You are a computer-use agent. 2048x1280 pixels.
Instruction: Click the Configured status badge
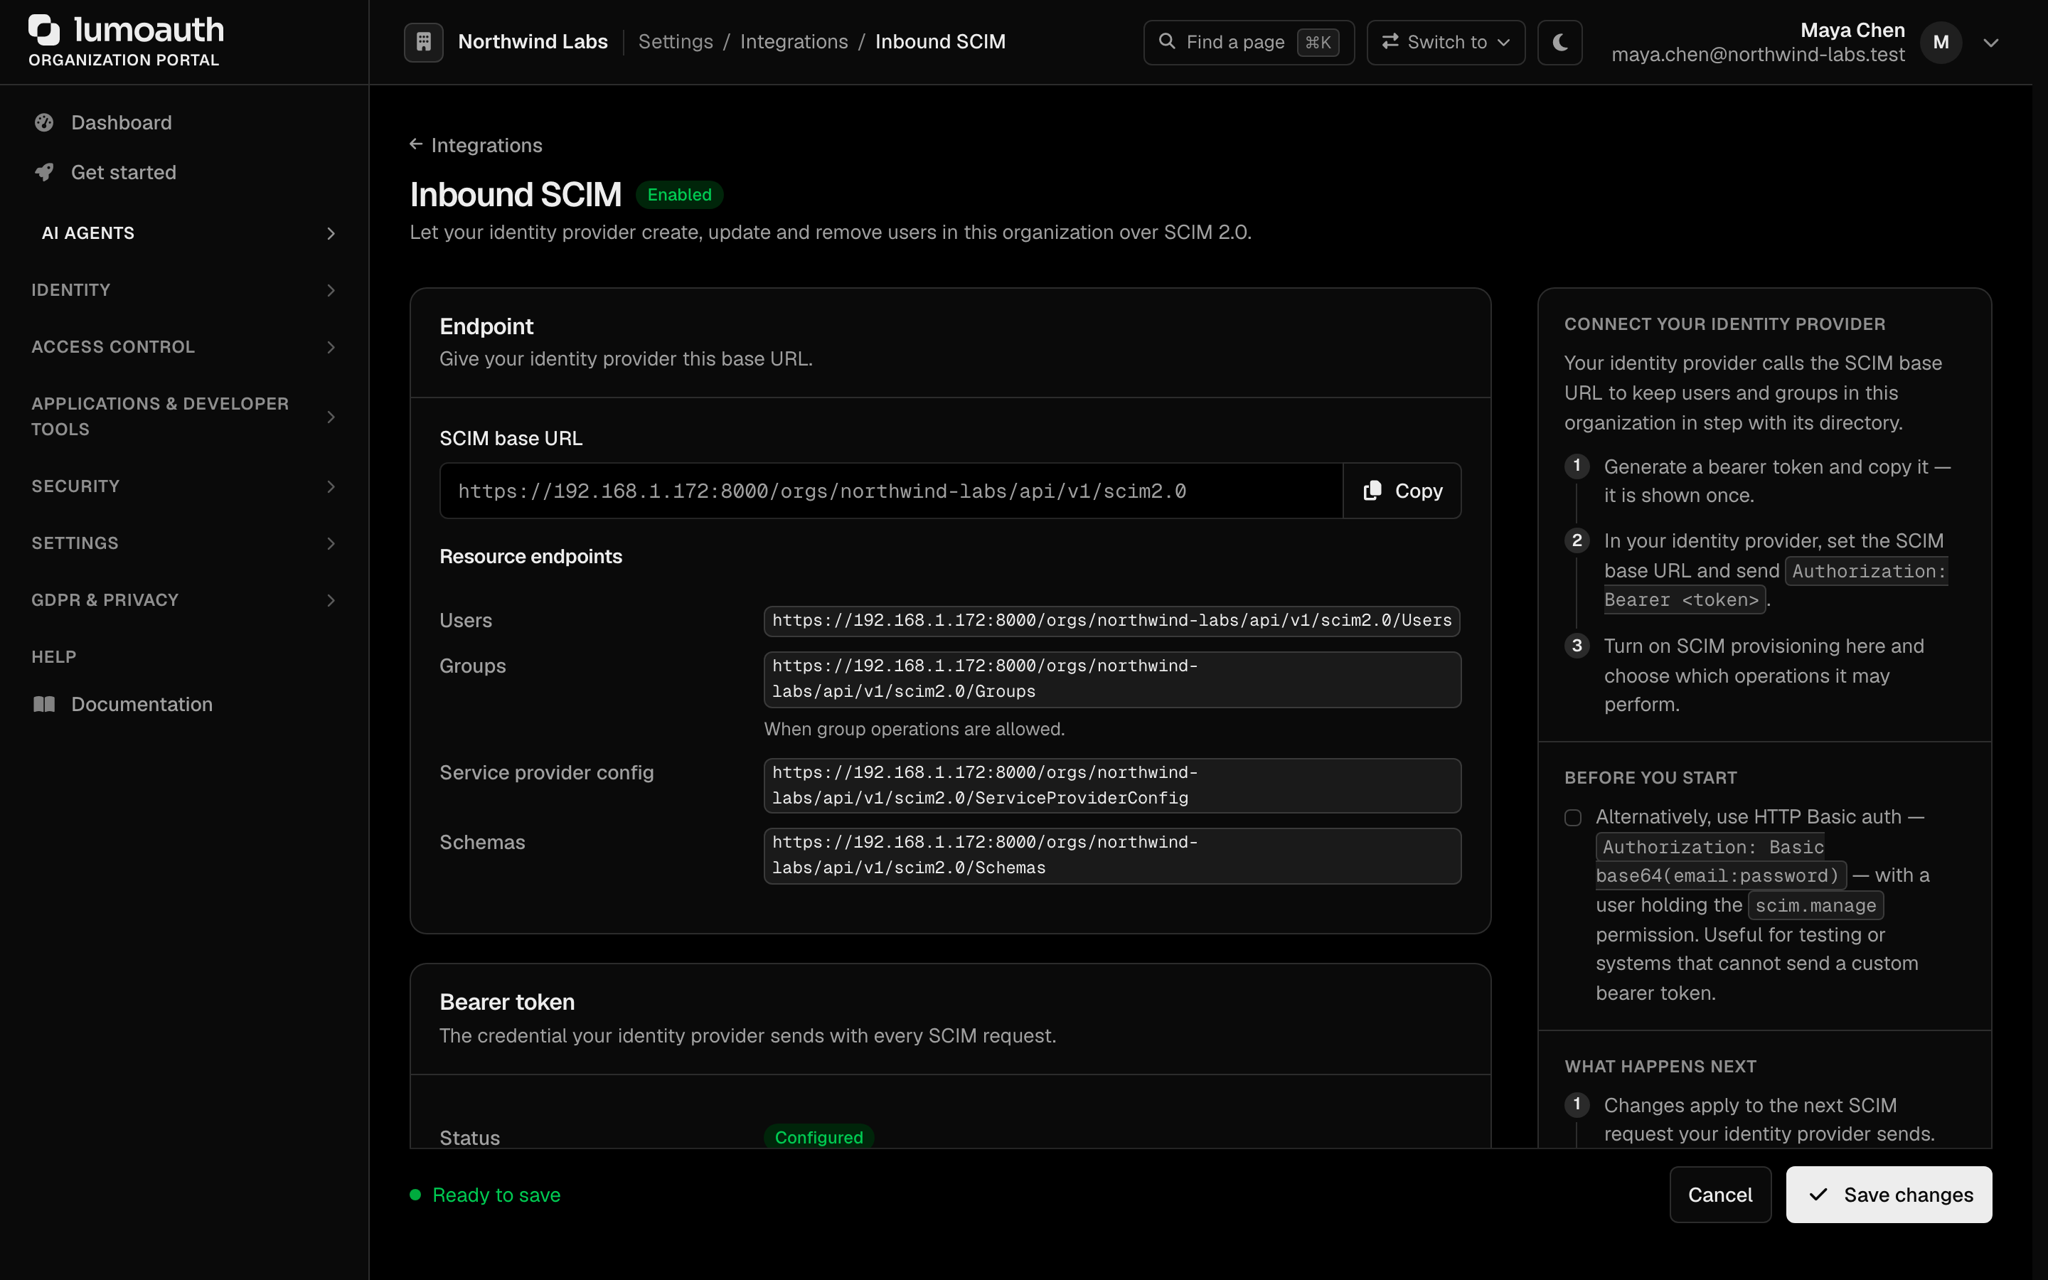[818, 1137]
